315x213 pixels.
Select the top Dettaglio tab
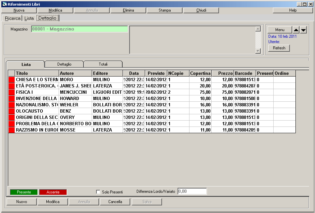click(47, 18)
